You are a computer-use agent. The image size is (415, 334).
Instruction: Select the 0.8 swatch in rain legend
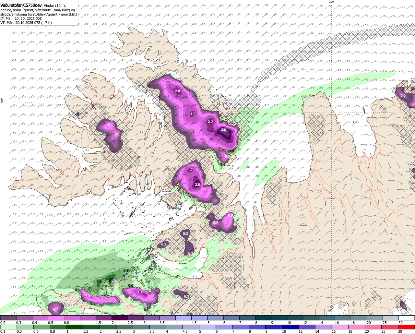pos(58,327)
